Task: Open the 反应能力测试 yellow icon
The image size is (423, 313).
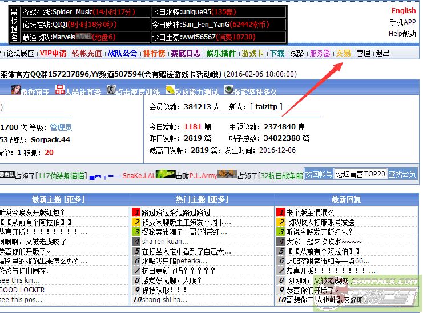Action: (x=170, y=90)
